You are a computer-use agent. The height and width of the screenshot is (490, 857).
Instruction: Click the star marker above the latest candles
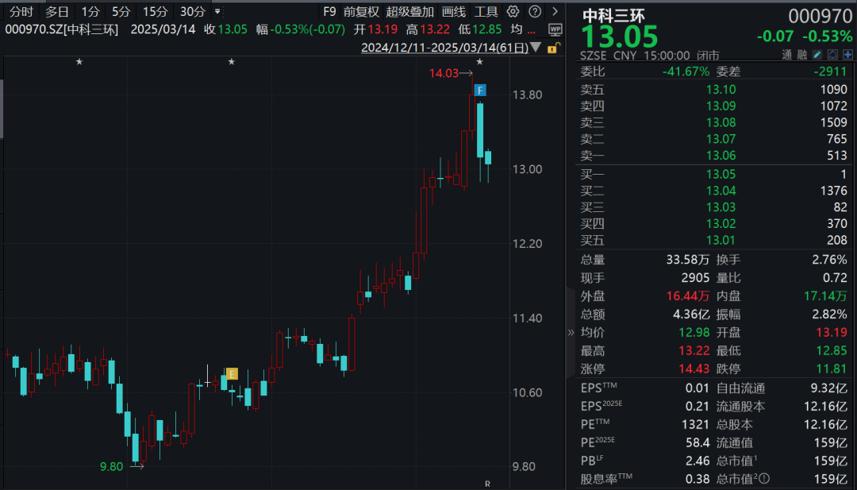(x=480, y=62)
